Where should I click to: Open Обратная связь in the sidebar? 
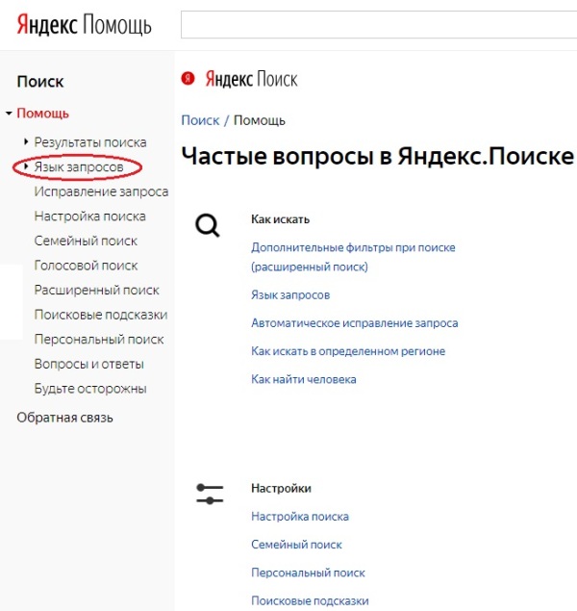pos(64,418)
